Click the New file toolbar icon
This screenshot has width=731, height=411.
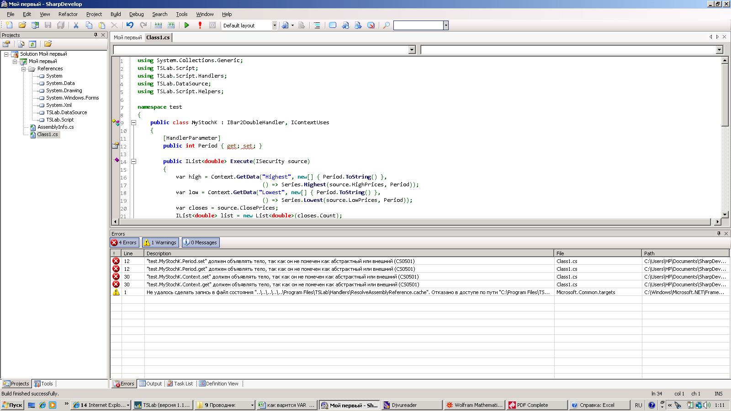tap(9, 26)
